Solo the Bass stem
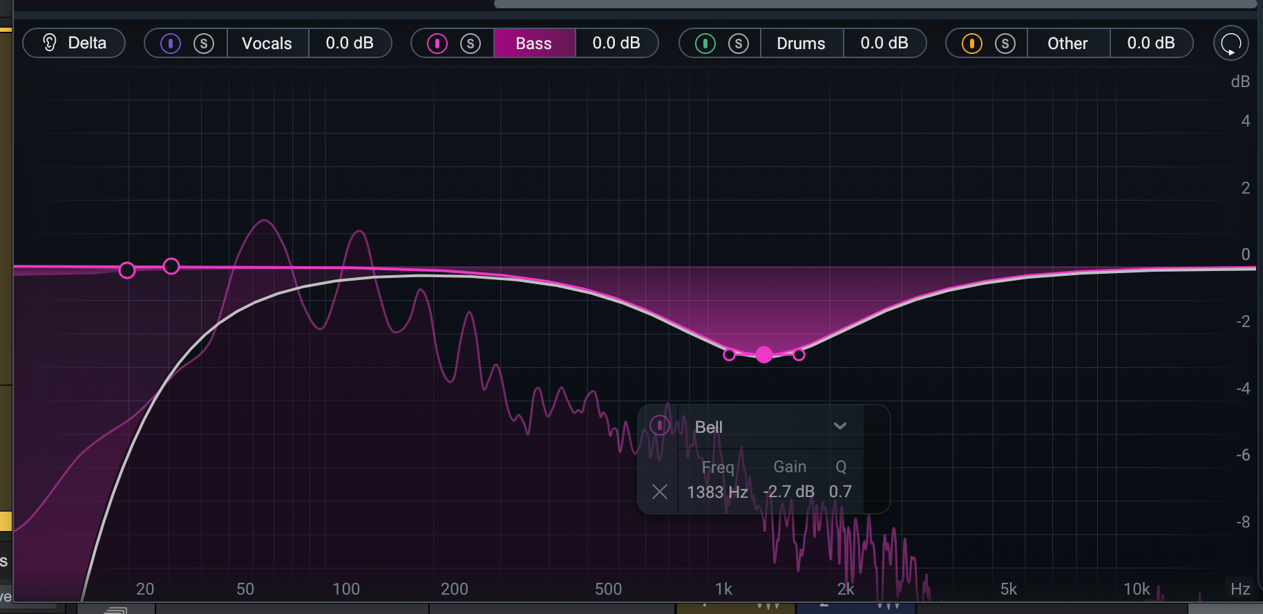The image size is (1263, 614). (471, 44)
